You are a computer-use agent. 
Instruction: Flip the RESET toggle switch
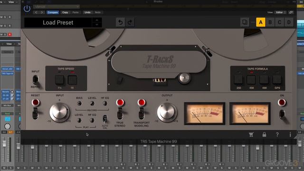[35, 113]
